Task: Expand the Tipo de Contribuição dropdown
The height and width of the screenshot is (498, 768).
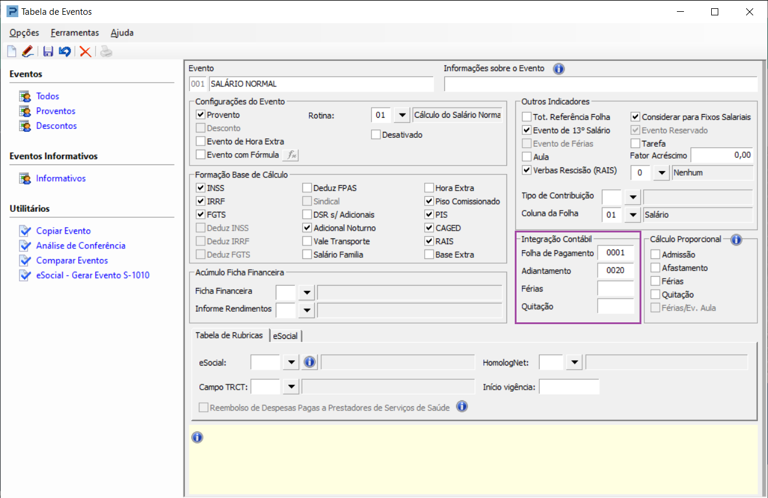Action: pos(633,196)
